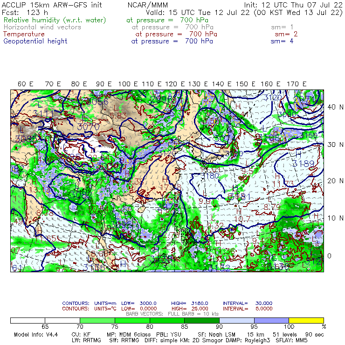This screenshot has height=345, width=345.
Task: Click the '30 N' latitude label
Action: pyautogui.click(x=335, y=145)
